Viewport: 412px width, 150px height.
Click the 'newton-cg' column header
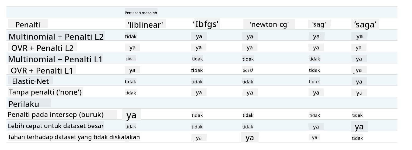[x=269, y=25]
